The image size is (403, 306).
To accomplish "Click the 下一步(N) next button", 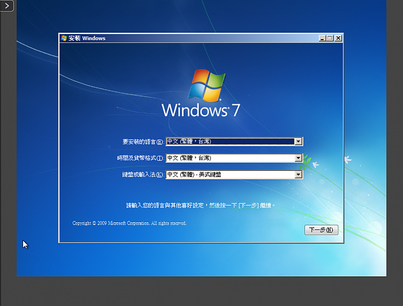I will (321, 230).
